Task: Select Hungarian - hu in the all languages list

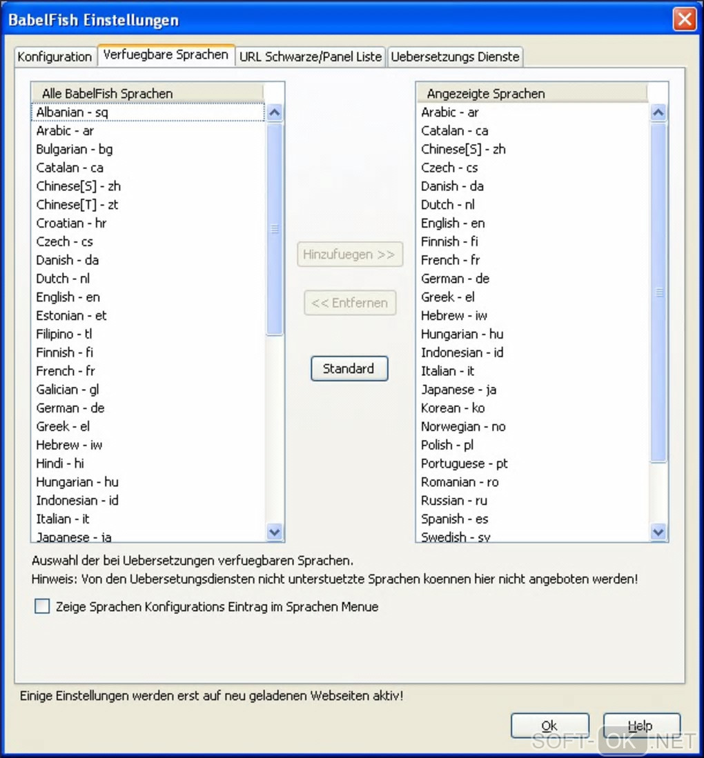Action: coord(148,481)
